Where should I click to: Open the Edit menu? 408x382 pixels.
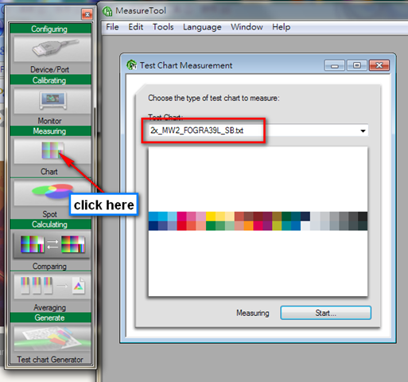coord(136,27)
